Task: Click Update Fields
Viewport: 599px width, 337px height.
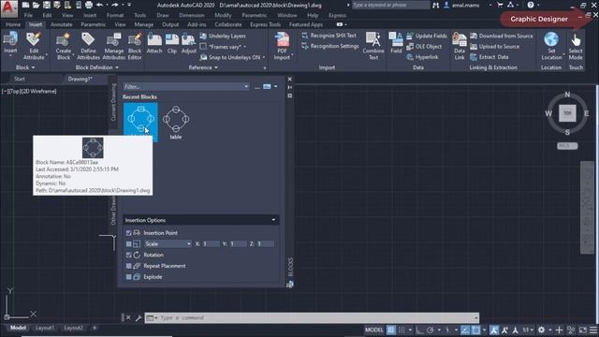Action: (x=427, y=36)
